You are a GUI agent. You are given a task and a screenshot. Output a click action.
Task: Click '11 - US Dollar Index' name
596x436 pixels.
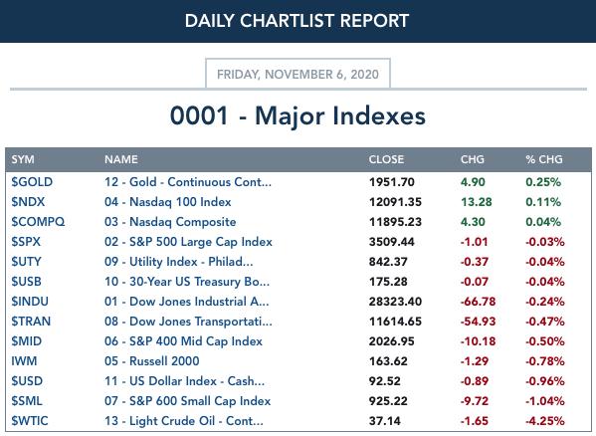(184, 381)
